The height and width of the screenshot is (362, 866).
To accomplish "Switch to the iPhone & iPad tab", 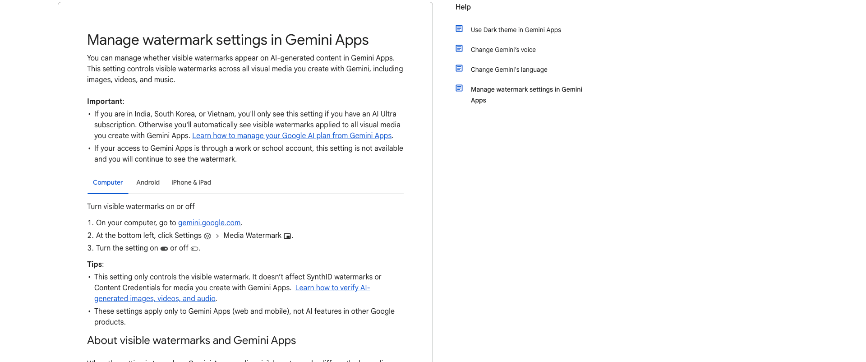I will coord(191,182).
